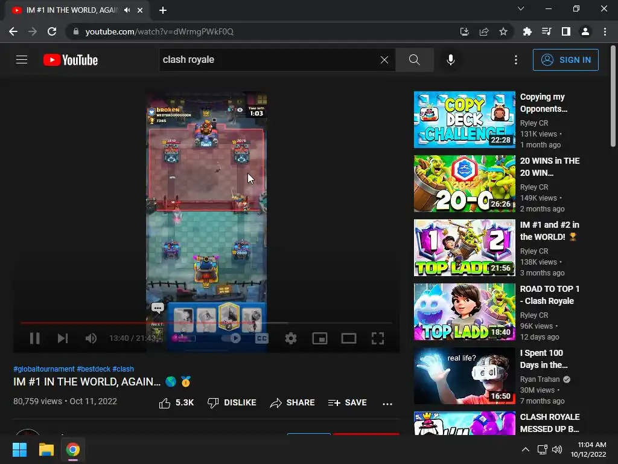618x464 pixels.
Task: View site lock information icon
Action: (75, 31)
